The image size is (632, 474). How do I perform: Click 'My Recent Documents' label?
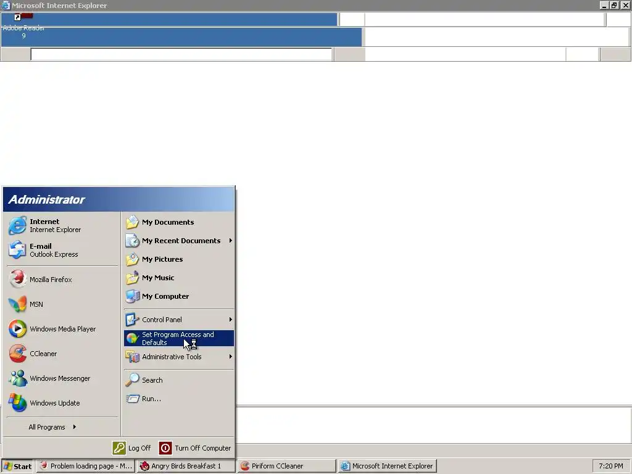pyautogui.click(x=181, y=241)
